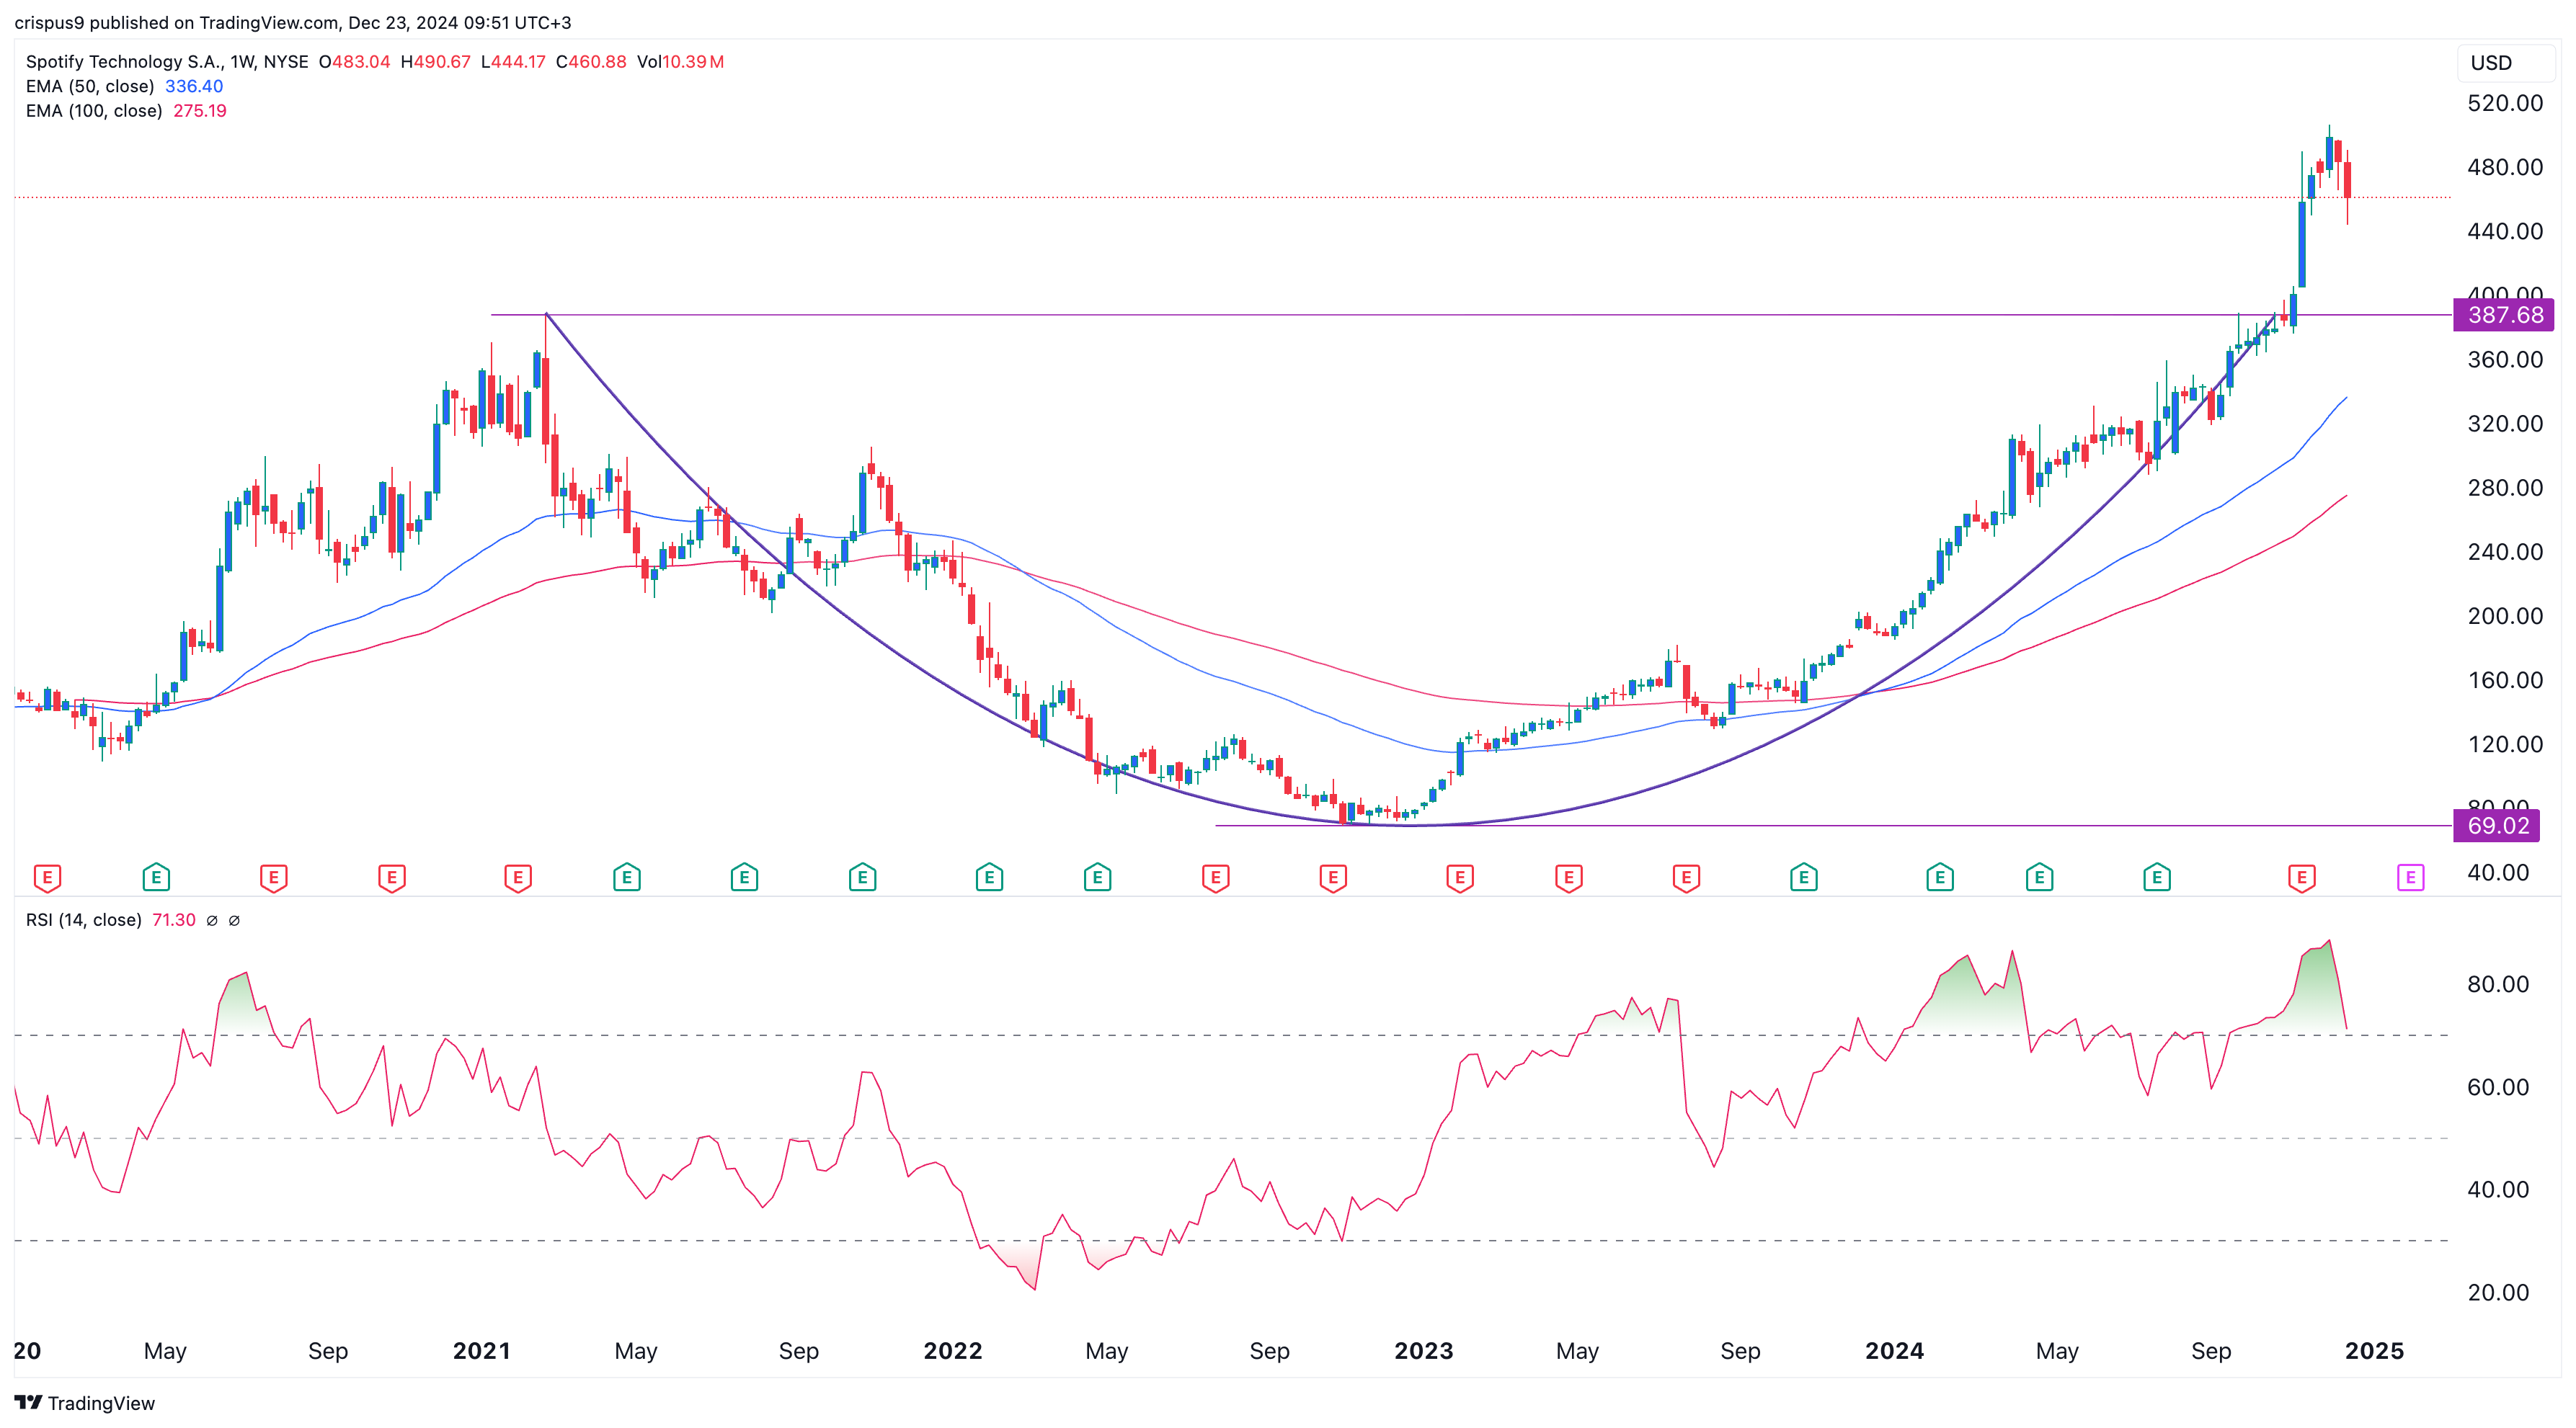Click the first ø average icon beside RSI value
Image resolution: width=2576 pixels, height=1428 pixels.
[213, 920]
